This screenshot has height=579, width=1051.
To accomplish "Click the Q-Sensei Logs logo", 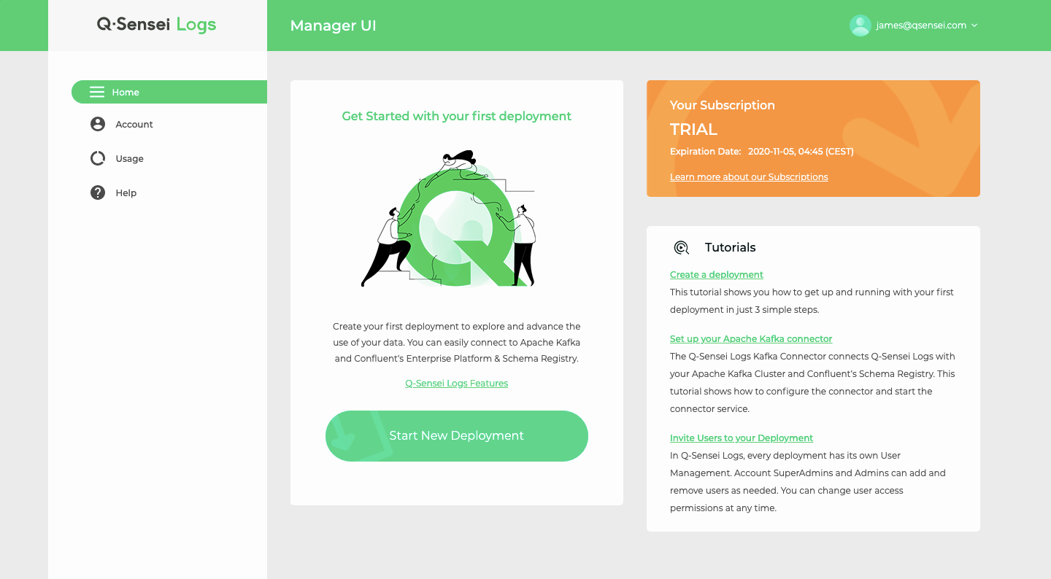I will click(x=157, y=25).
